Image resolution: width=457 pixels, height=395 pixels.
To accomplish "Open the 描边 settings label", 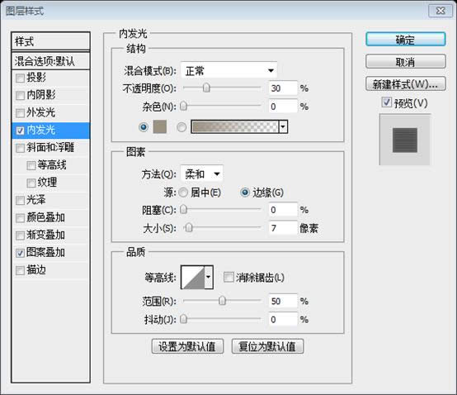I will point(36,270).
